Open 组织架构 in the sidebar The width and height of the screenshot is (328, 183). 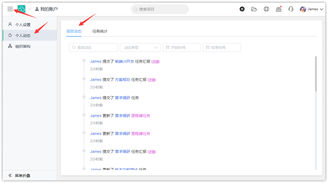coord(30,46)
